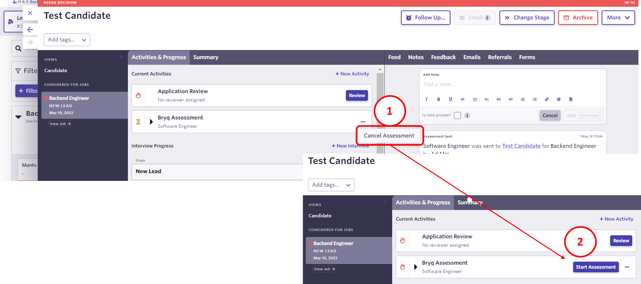Viewport: 641px width, 284px height.
Task: Click the bold formatting icon
Action: 438,99
